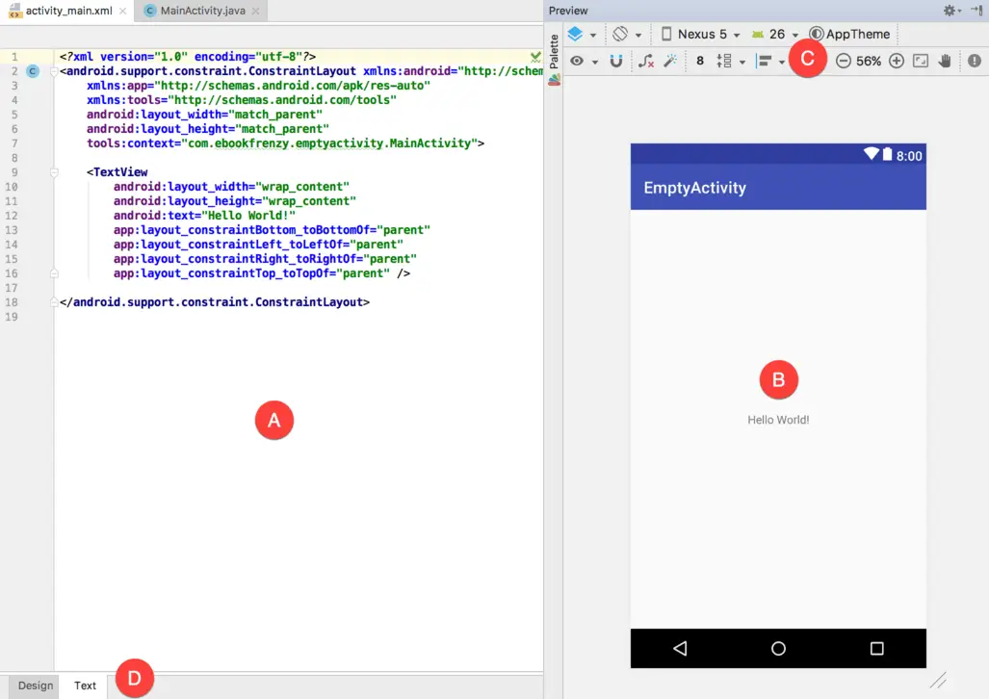This screenshot has height=699, width=989.
Task: Open the screen orientation dropdown
Action: [627, 34]
